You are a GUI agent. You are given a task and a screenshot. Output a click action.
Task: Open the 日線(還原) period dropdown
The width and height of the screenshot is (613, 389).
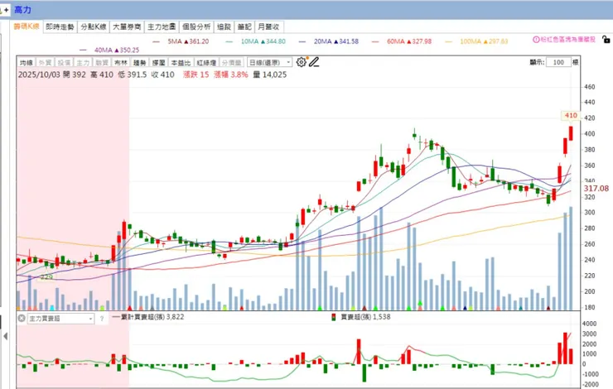click(x=269, y=63)
